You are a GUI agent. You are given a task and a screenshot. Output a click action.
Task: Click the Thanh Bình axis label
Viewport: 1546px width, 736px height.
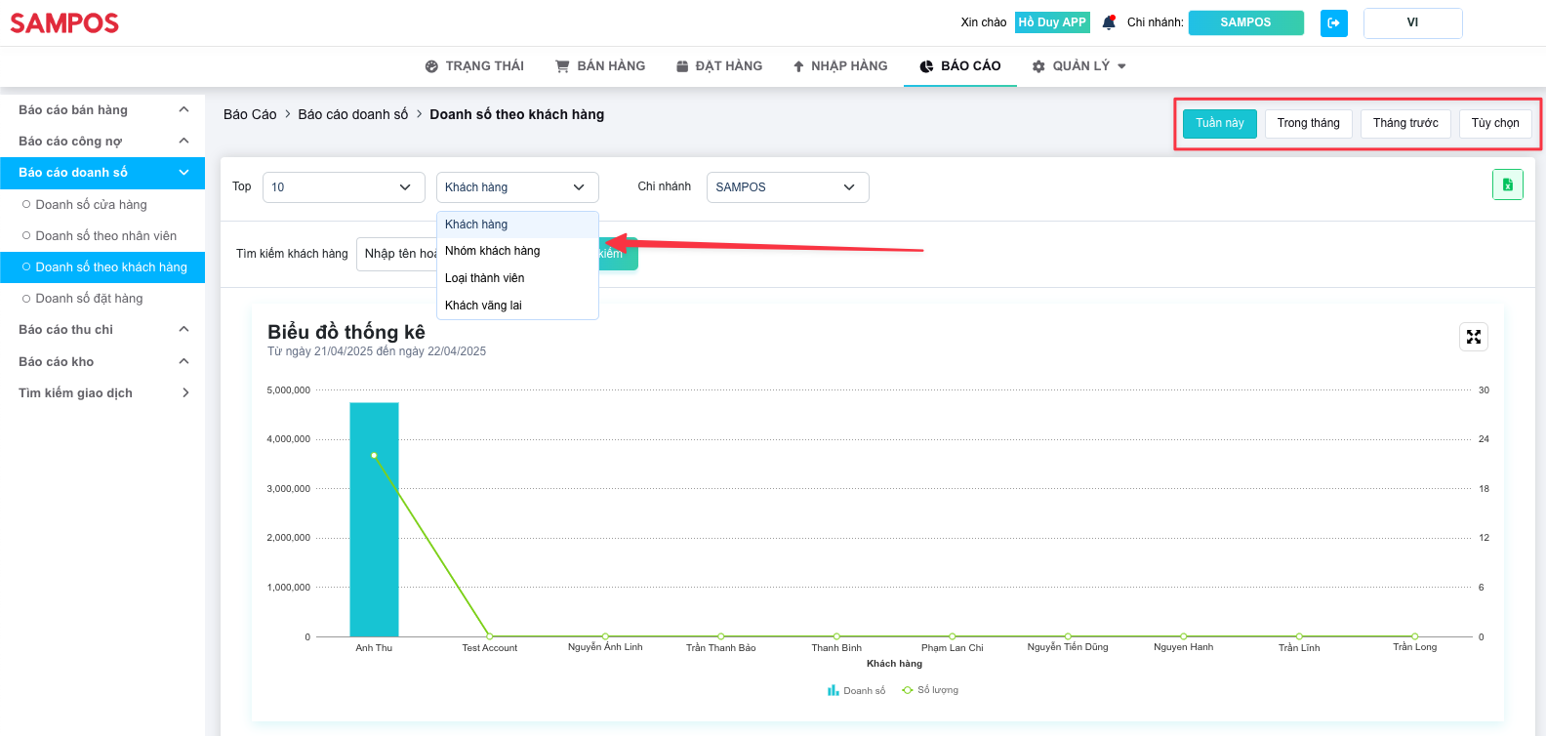[x=836, y=648]
